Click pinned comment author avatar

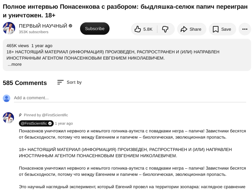(x=8, y=118)
